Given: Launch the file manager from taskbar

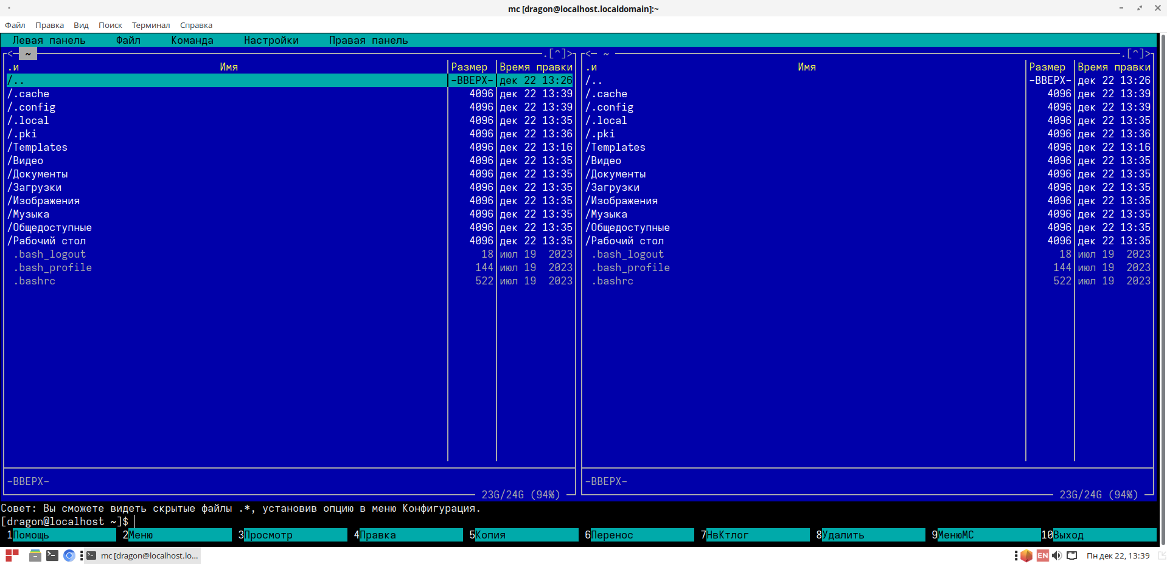Looking at the screenshot, I should coord(35,555).
